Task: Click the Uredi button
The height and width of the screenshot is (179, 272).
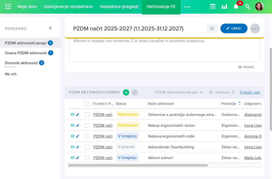Action: 234,28
